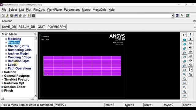Rotate model about -Z axis
The width and height of the screenshot is (196, 110).
pos(190,65)
